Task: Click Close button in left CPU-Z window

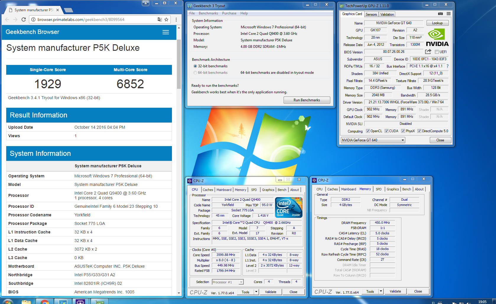Action: (x=293, y=292)
